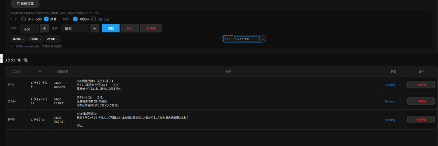Expand the side panel arrow handle

coord(1,58)
